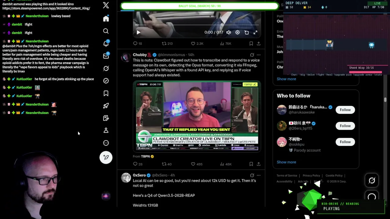
Task: Open Grok action on Chubby's post
Action: click(252, 55)
